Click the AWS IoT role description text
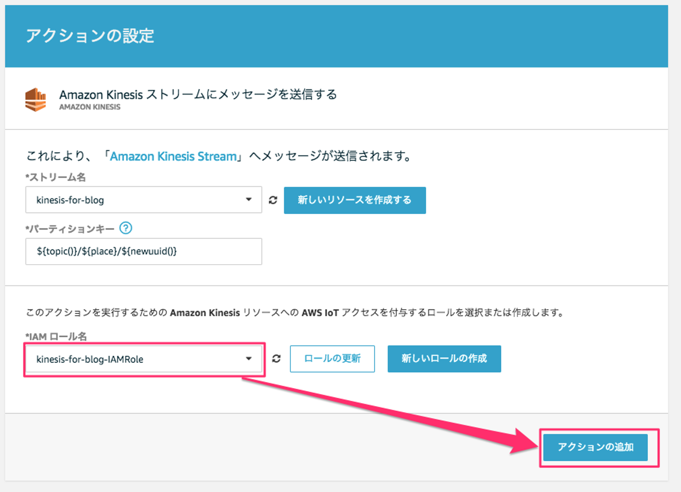This screenshot has width=681, height=492. coord(296,312)
